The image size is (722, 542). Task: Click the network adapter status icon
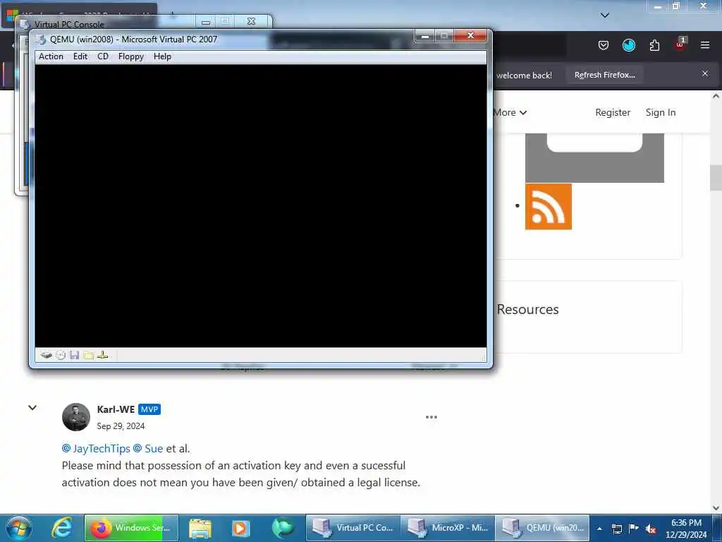point(103,355)
